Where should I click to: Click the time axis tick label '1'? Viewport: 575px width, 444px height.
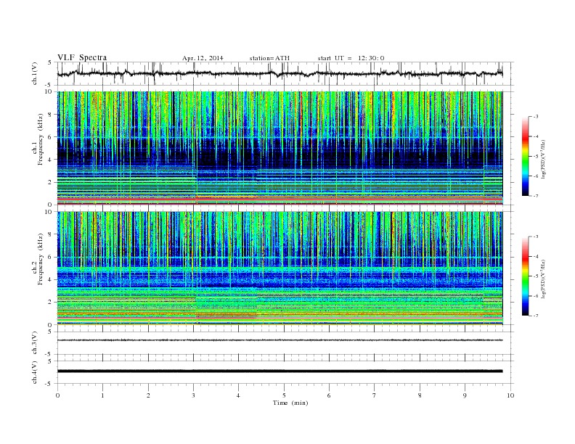(x=103, y=395)
